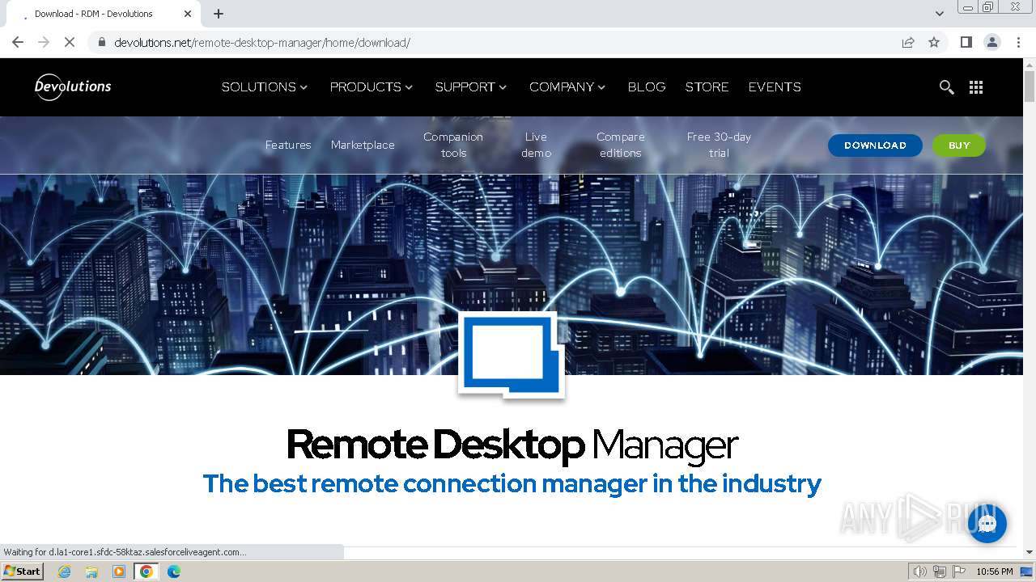
Task: Stop loading the page
Action: [70, 42]
